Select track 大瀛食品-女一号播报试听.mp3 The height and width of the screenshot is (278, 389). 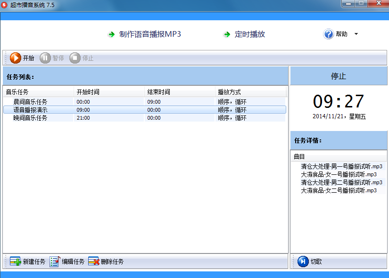coord(339,174)
